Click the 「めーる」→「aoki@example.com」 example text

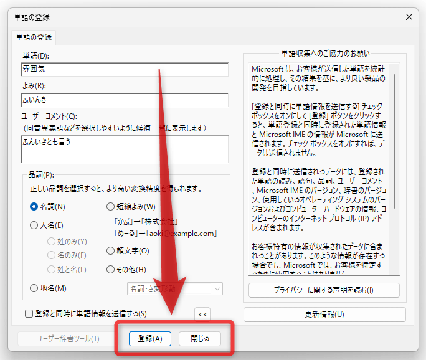(x=166, y=234)
